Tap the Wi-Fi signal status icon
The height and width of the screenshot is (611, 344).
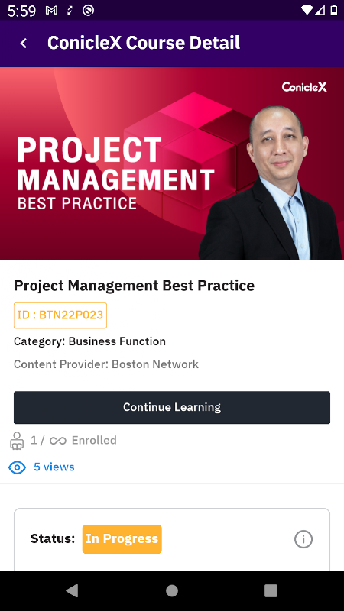307,11
